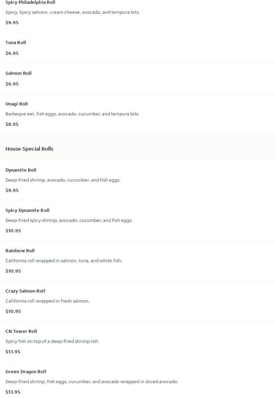Click the House Special Rolls section header
The height and width of the screenshot is (398, 275).
click(29, 149)
